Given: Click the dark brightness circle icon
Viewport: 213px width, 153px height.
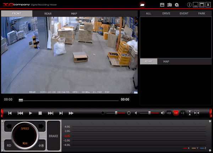Looking at the screenshot, I should tap(103, 113).
